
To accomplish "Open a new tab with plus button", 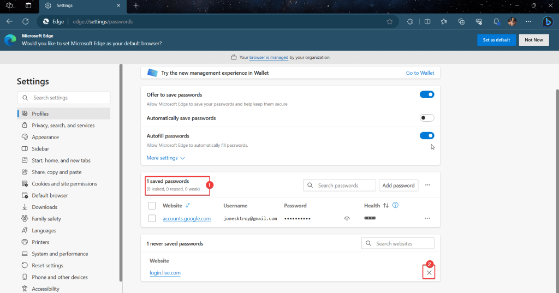I will pos(136,5).
